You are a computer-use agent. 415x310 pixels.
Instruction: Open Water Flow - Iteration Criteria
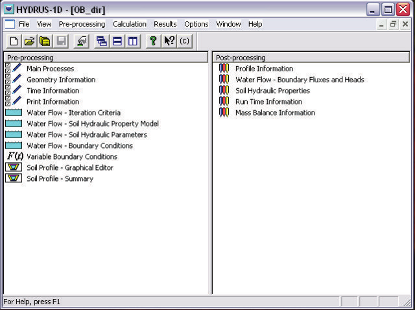point(73,113)
